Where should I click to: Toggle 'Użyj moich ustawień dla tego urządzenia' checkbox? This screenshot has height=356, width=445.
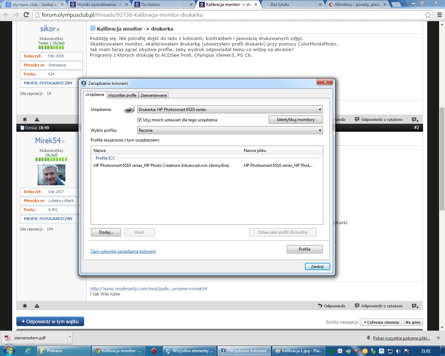click(x=140, y=120)
